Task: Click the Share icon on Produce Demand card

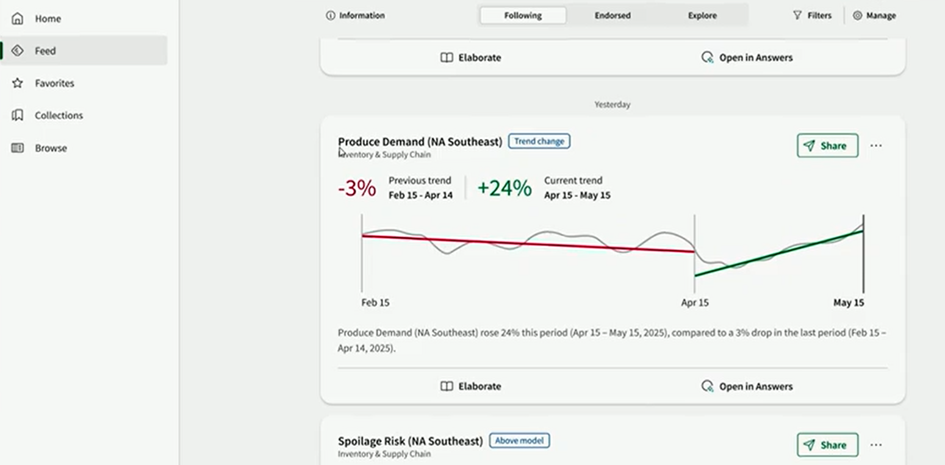Action: [809, 146]
